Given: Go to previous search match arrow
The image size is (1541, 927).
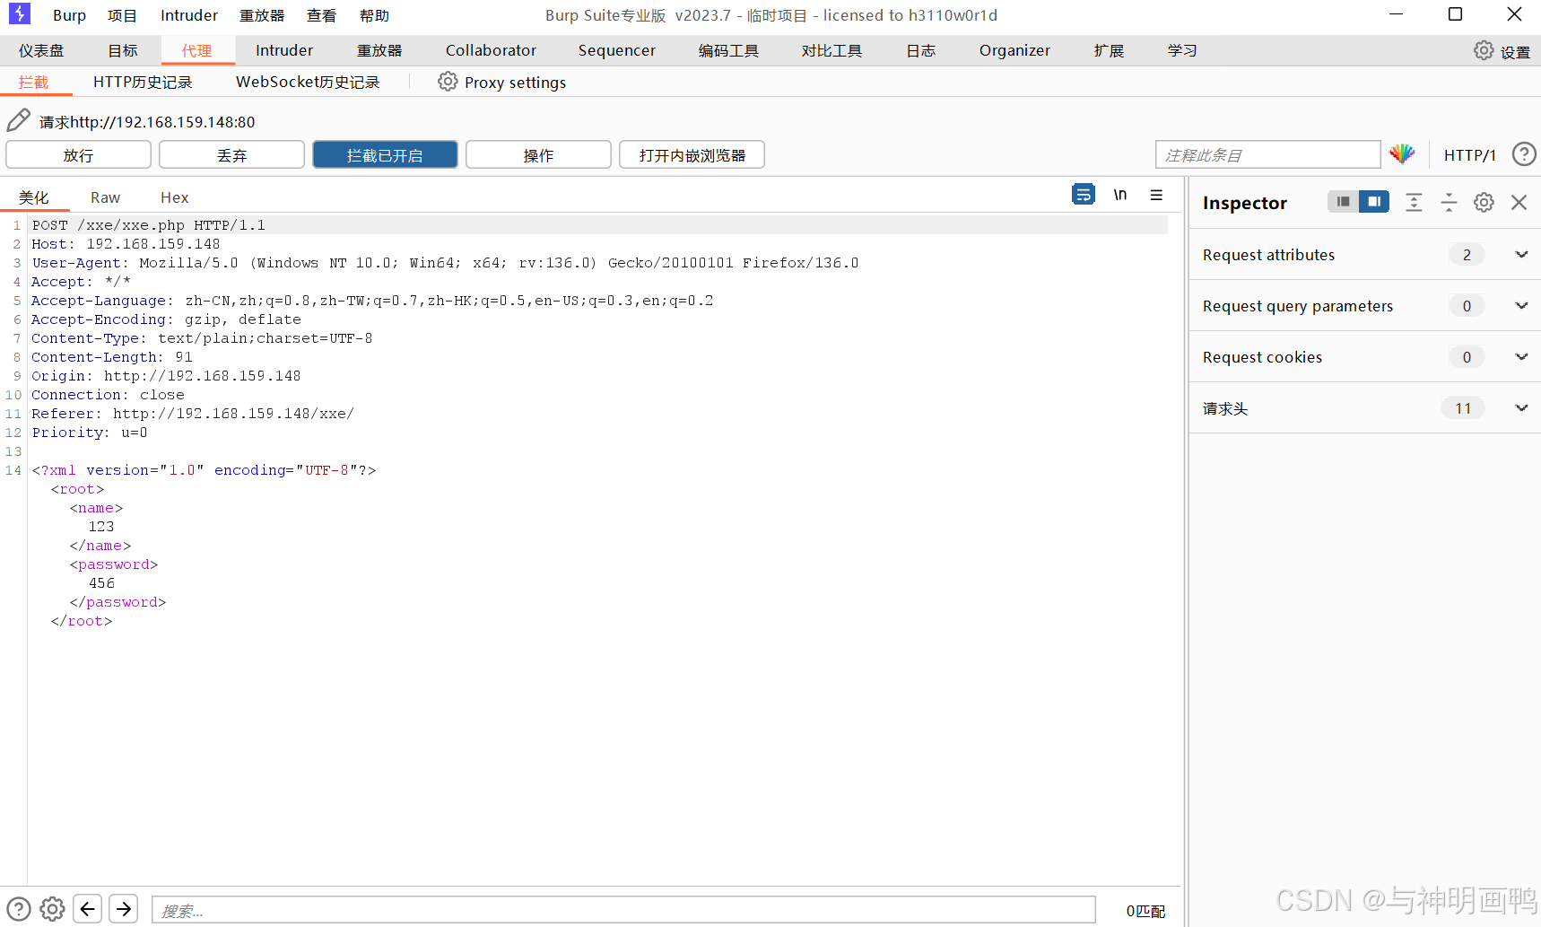Looking at the screenshot, I should 87,909.
